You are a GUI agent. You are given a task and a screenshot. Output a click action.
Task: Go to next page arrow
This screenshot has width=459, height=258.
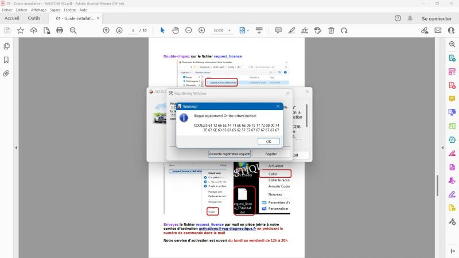[x=119, y=30]
